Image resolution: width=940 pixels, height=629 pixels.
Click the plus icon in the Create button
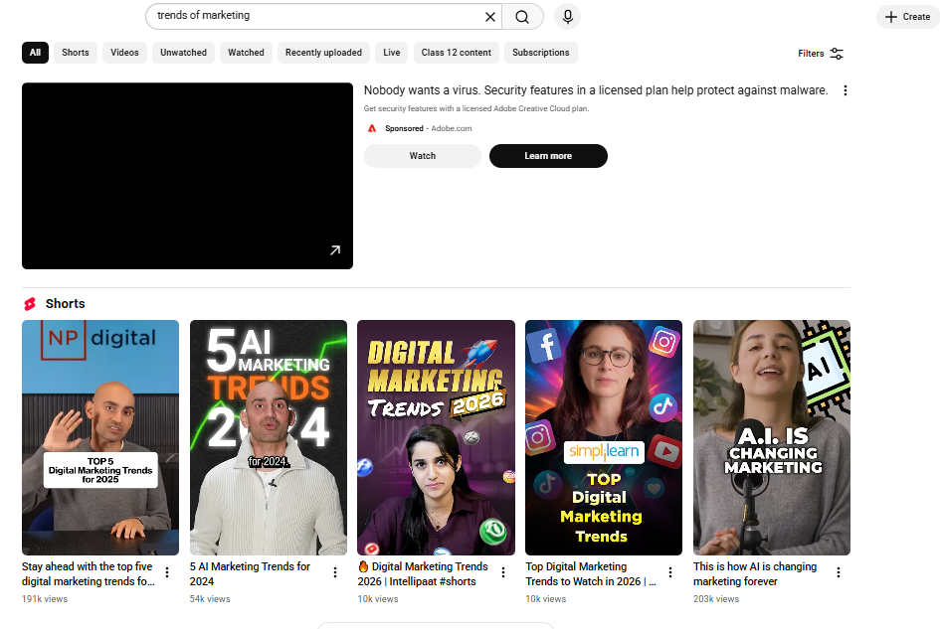coord(891,17)
